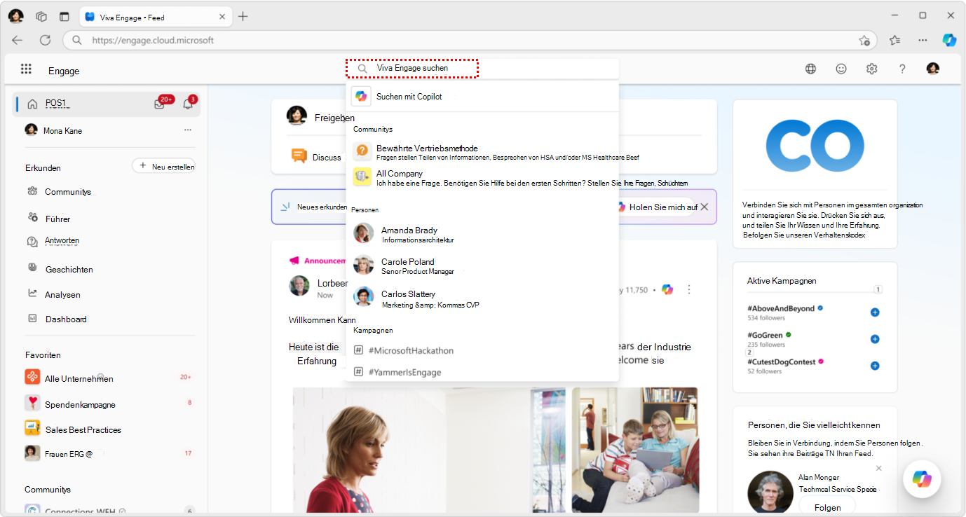Open more options next to Mona Kane
This screenshot has height=517, width=966.
(x=188, y=130)
